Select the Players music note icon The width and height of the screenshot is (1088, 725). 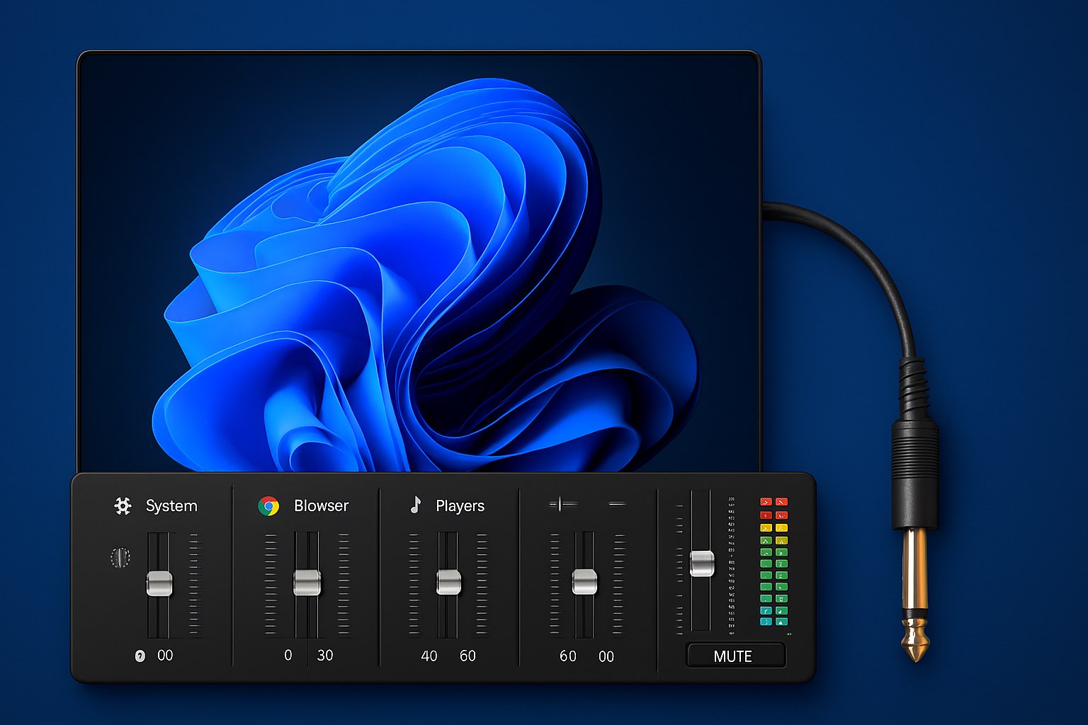tap(416, 506)
